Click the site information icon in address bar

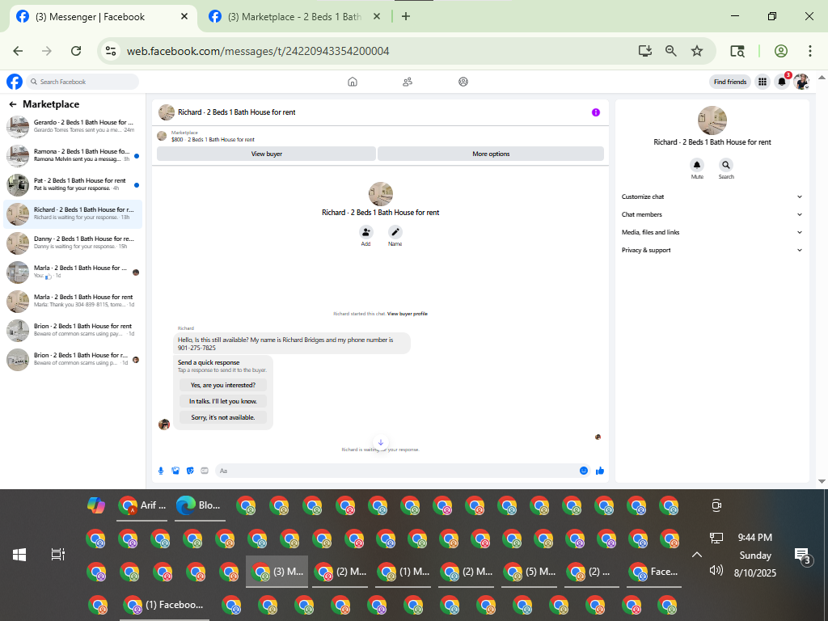[110, 51]
